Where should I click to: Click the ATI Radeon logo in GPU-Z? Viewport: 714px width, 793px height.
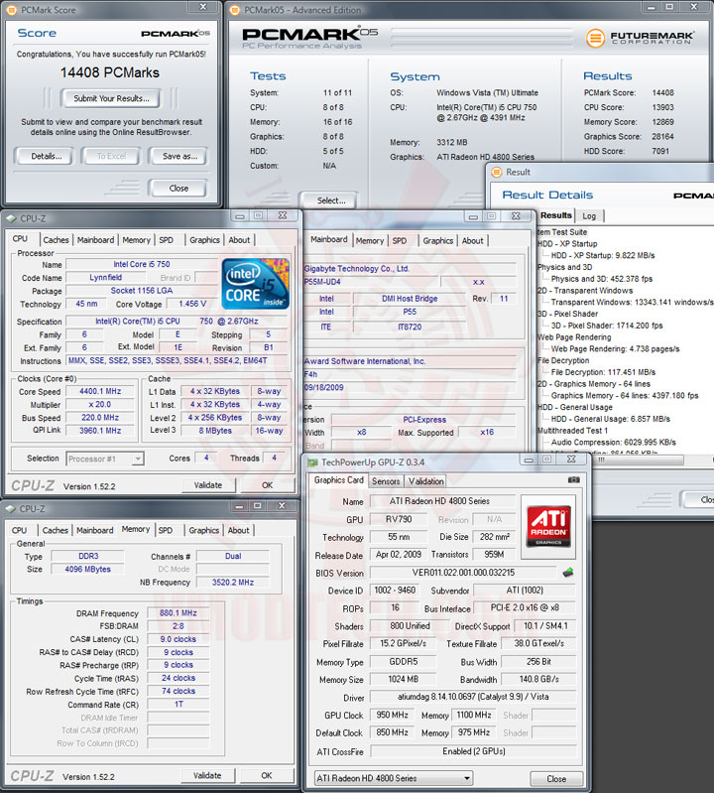548,526
